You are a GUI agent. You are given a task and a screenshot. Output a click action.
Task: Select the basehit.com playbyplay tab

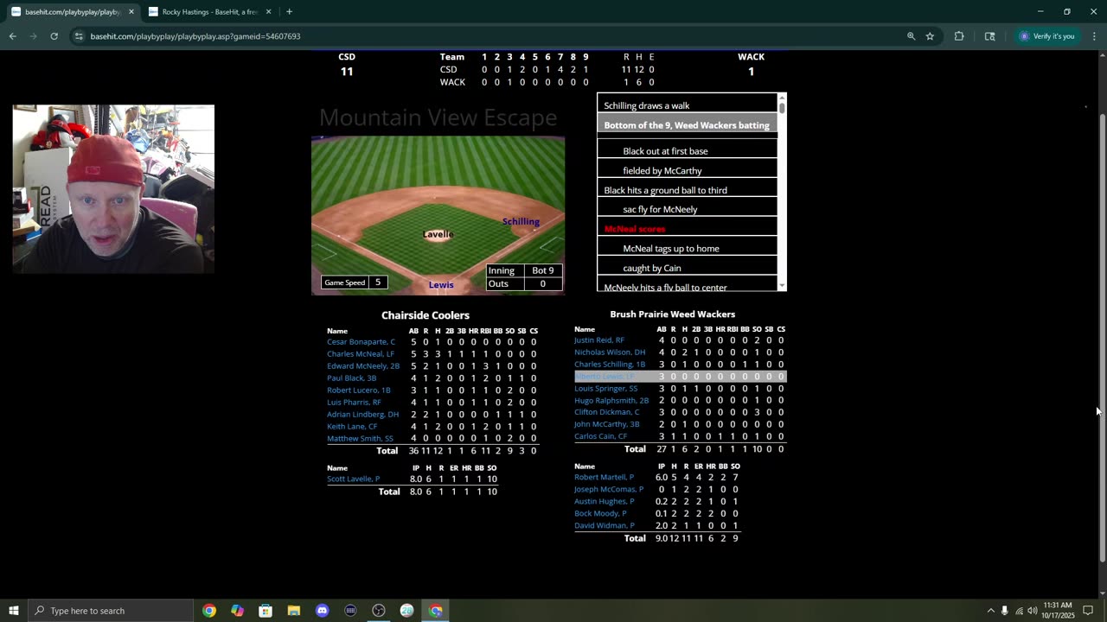pyautogui.click(x=72, y=12)
